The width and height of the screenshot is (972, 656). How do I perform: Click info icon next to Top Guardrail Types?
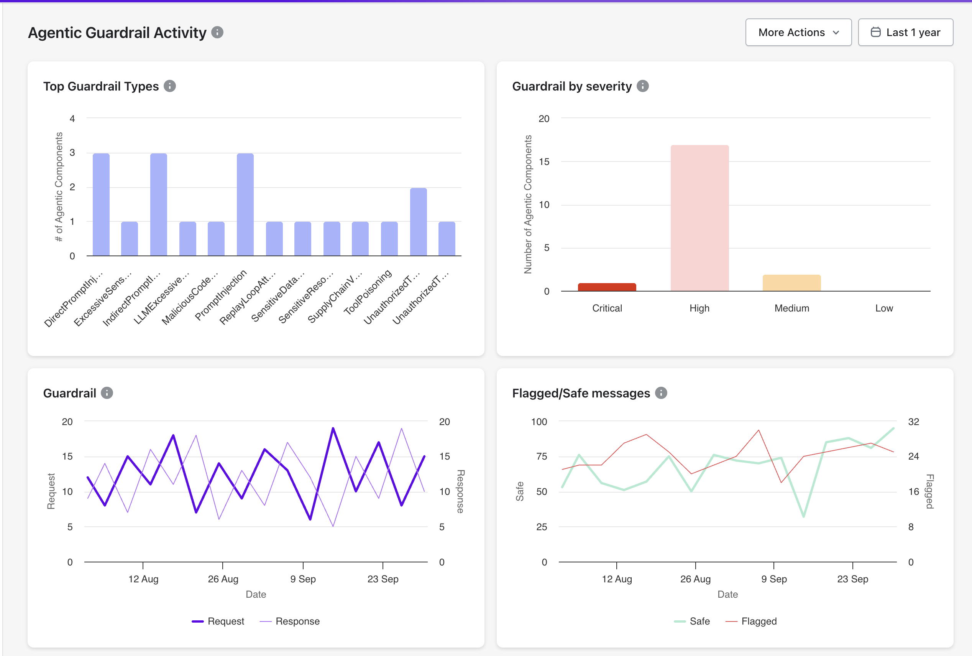(x=170, y=86)
